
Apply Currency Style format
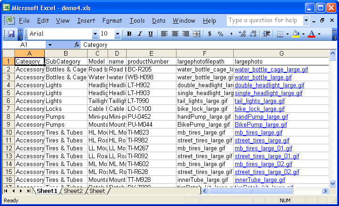coord(210,34)
